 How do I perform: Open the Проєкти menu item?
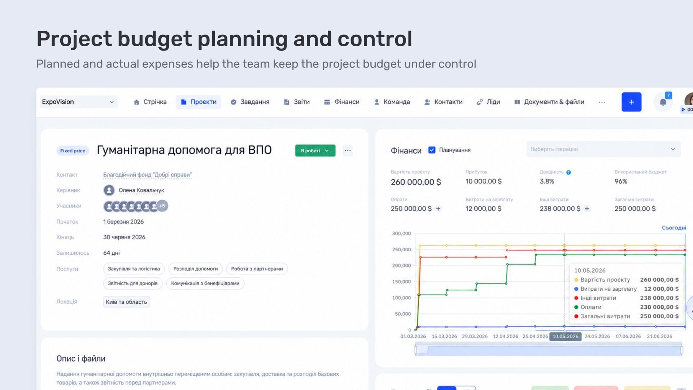(x=199, y=102)
